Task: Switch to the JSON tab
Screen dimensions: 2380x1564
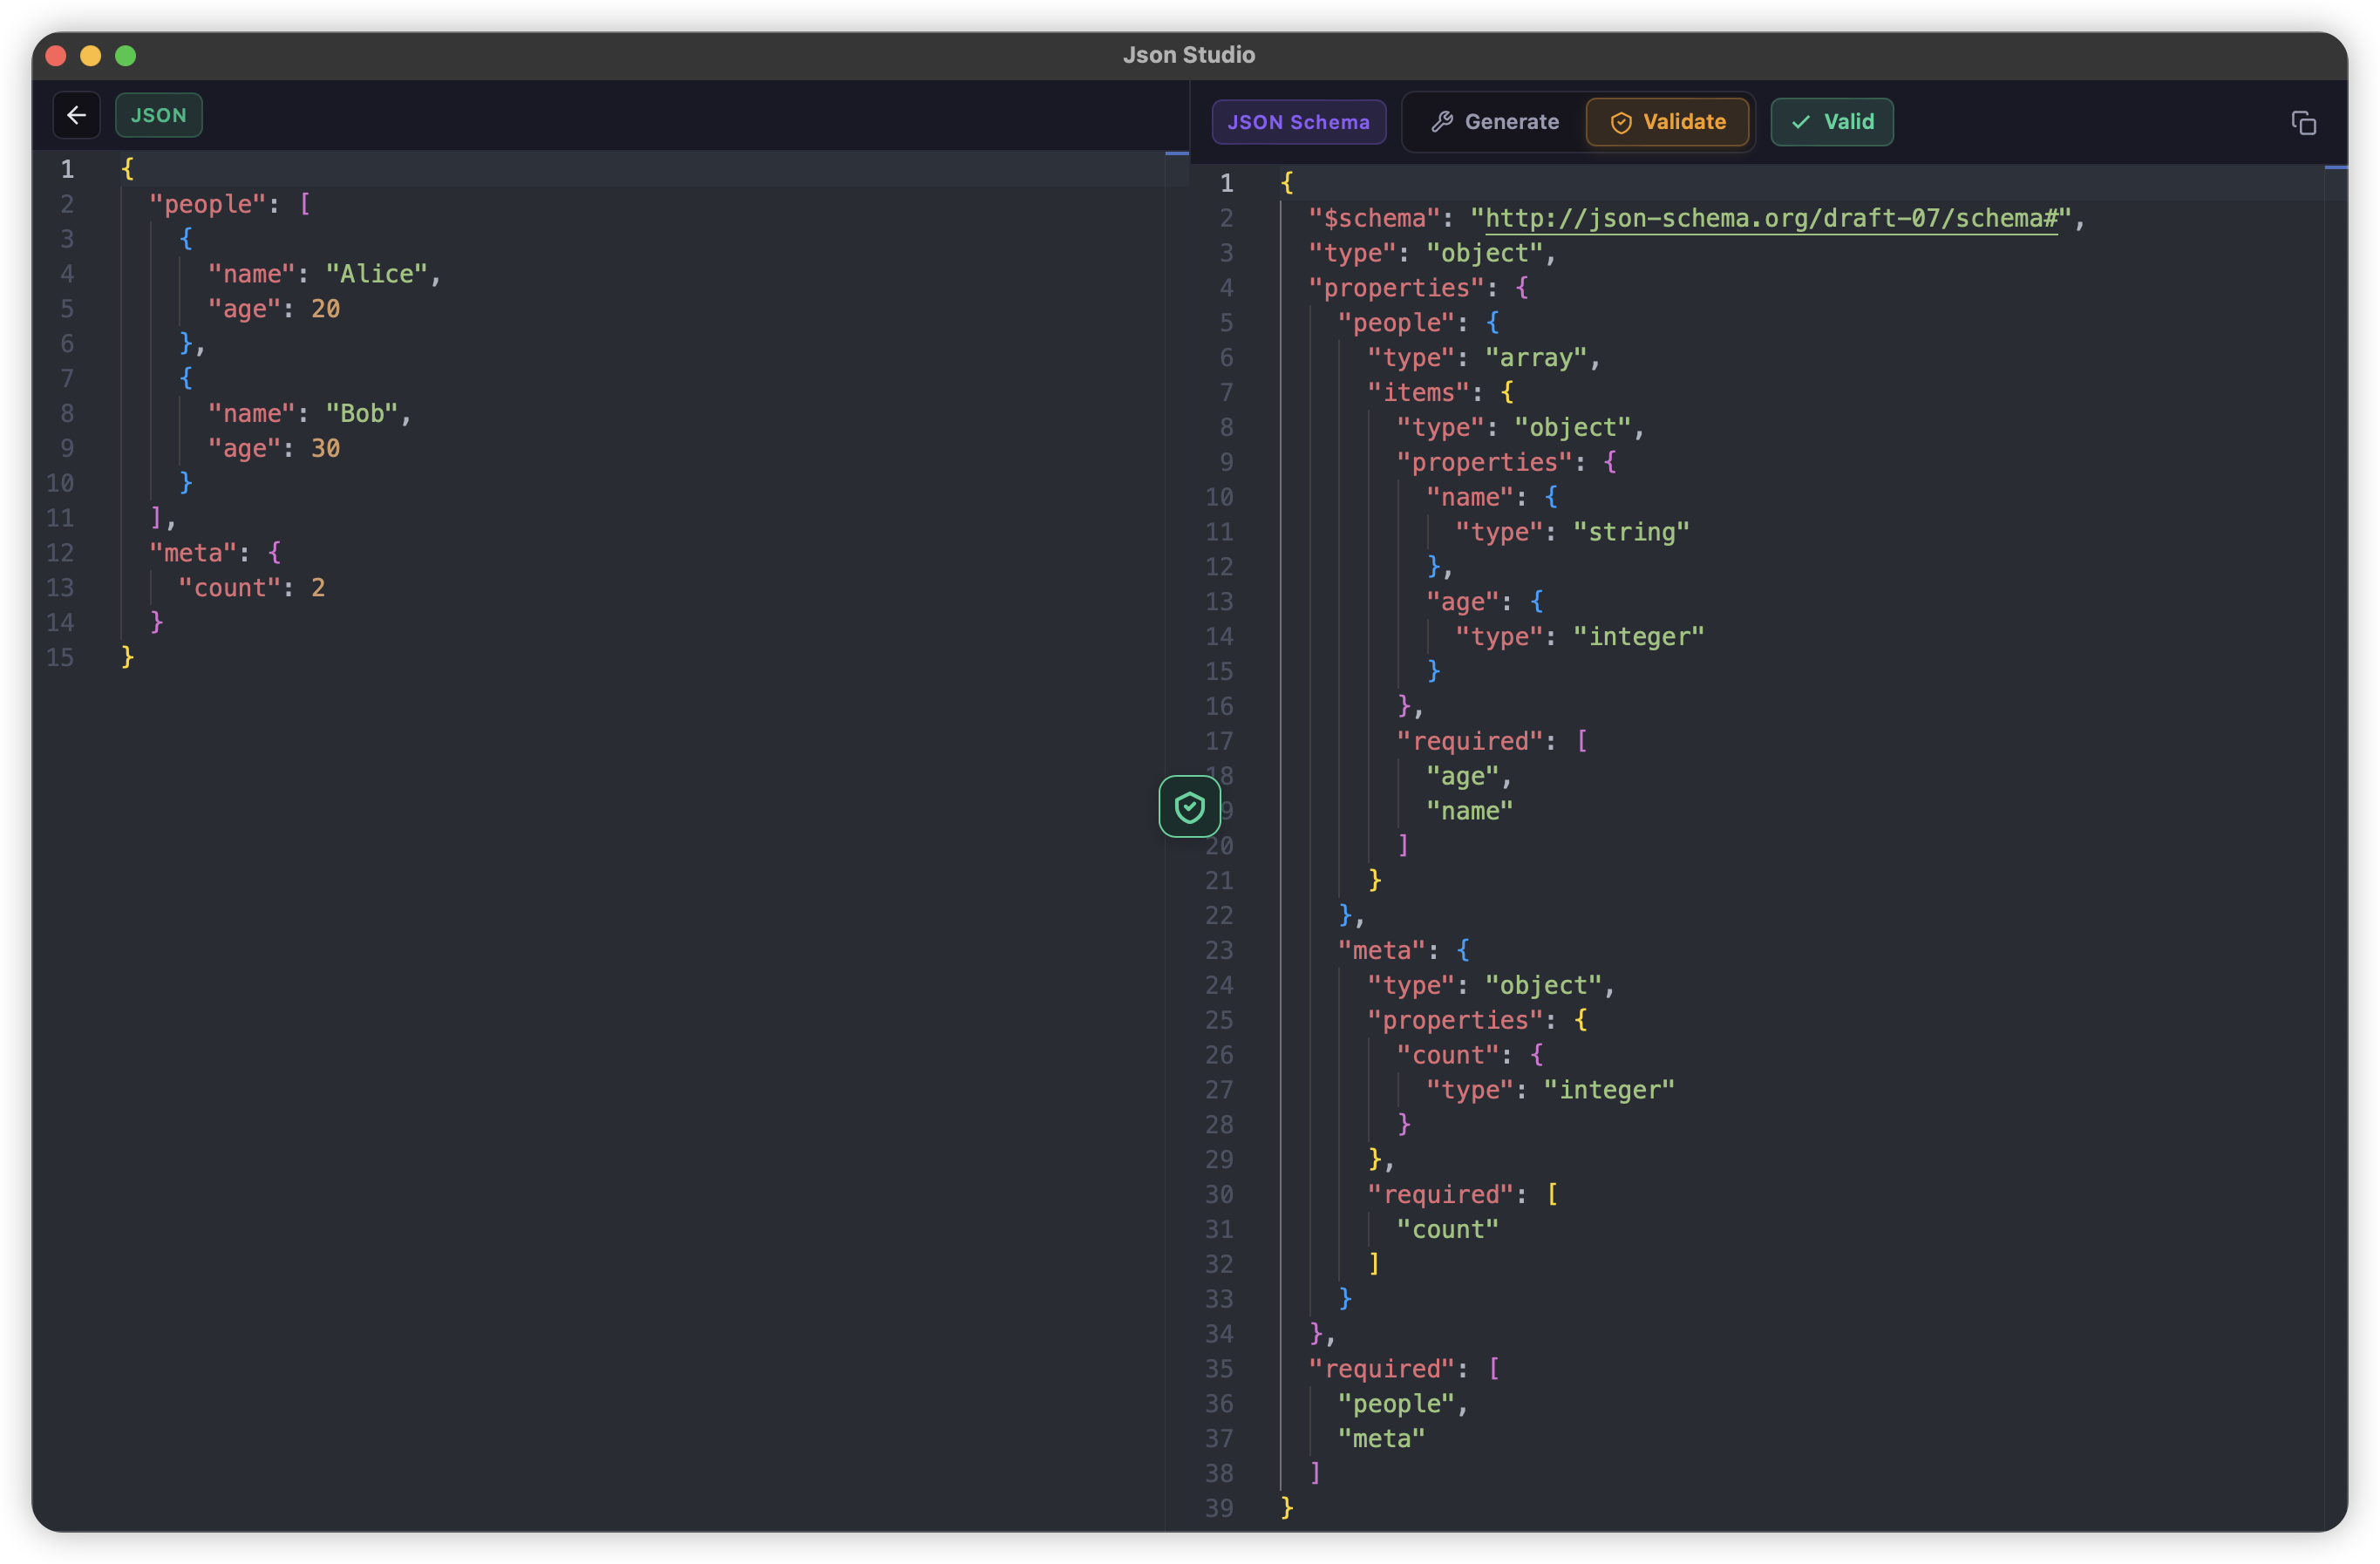Action: (x=159, y=115)
